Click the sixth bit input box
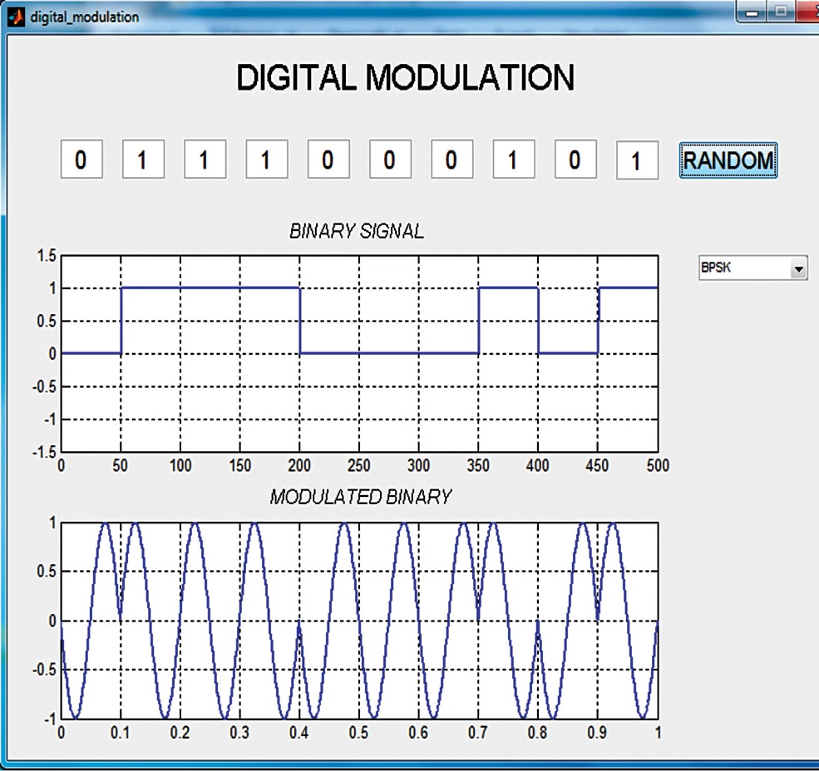 click(389, 159)
